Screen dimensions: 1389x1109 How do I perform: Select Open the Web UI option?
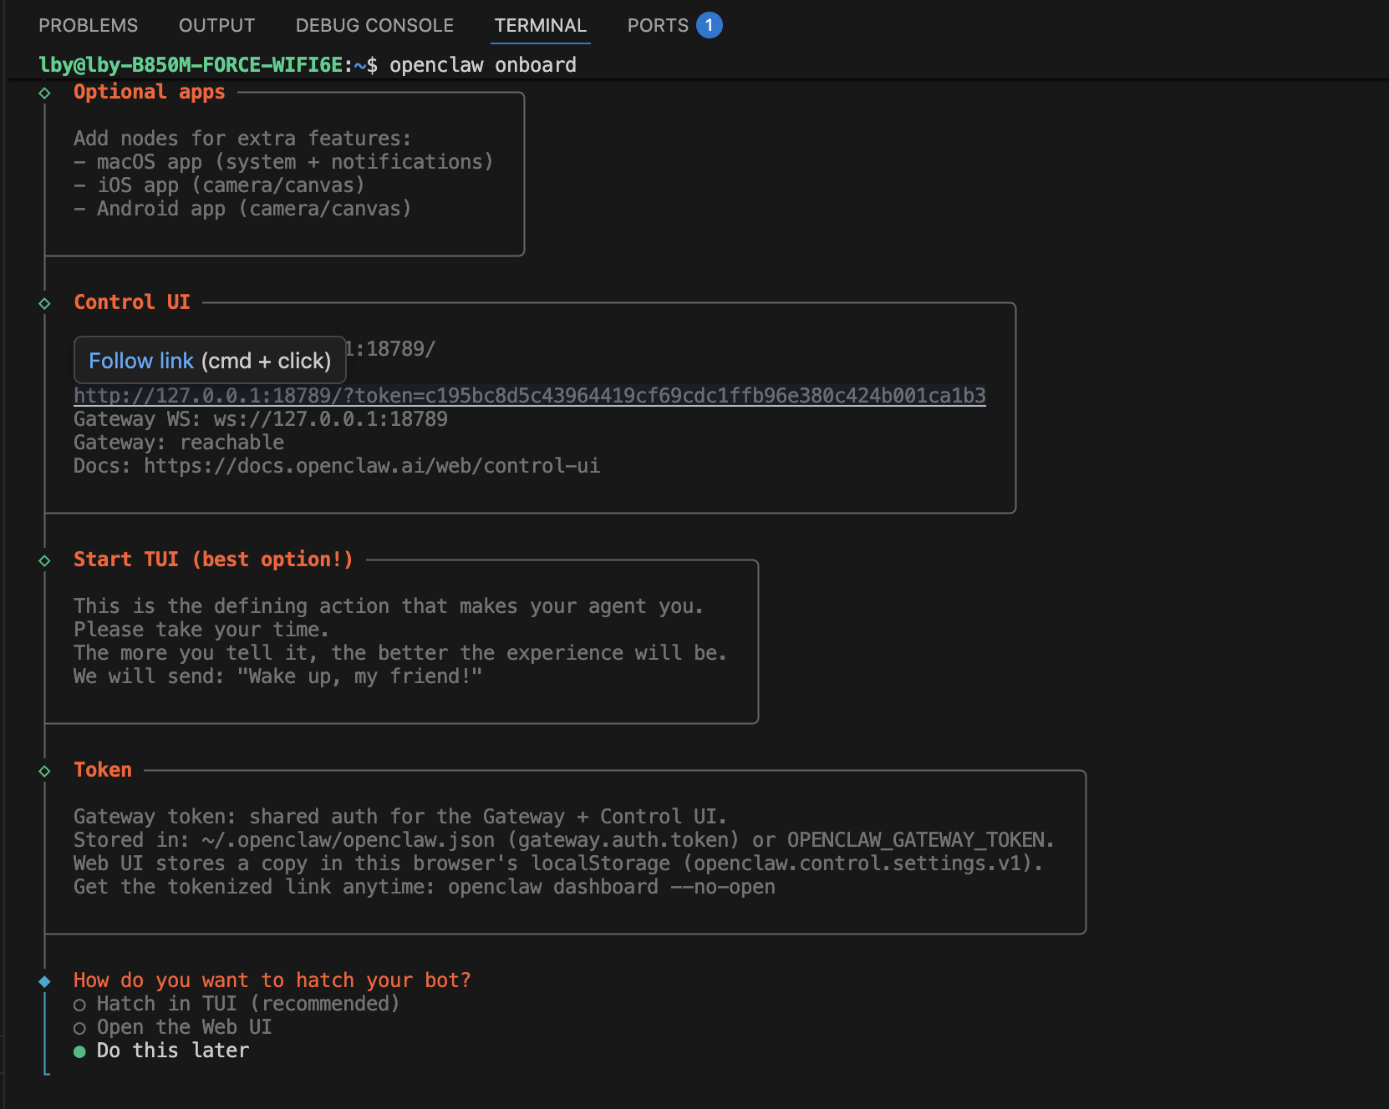172,1026
